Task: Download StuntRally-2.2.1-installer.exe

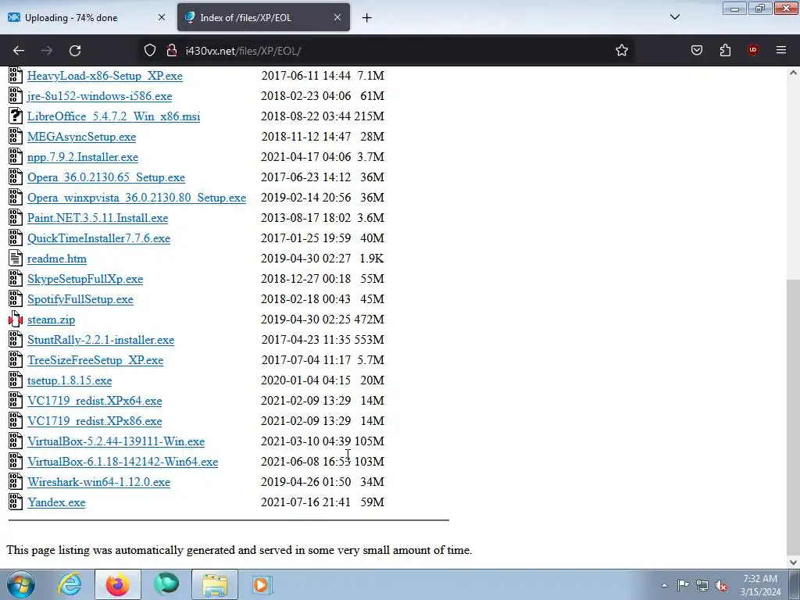Action: coord(101,340)
